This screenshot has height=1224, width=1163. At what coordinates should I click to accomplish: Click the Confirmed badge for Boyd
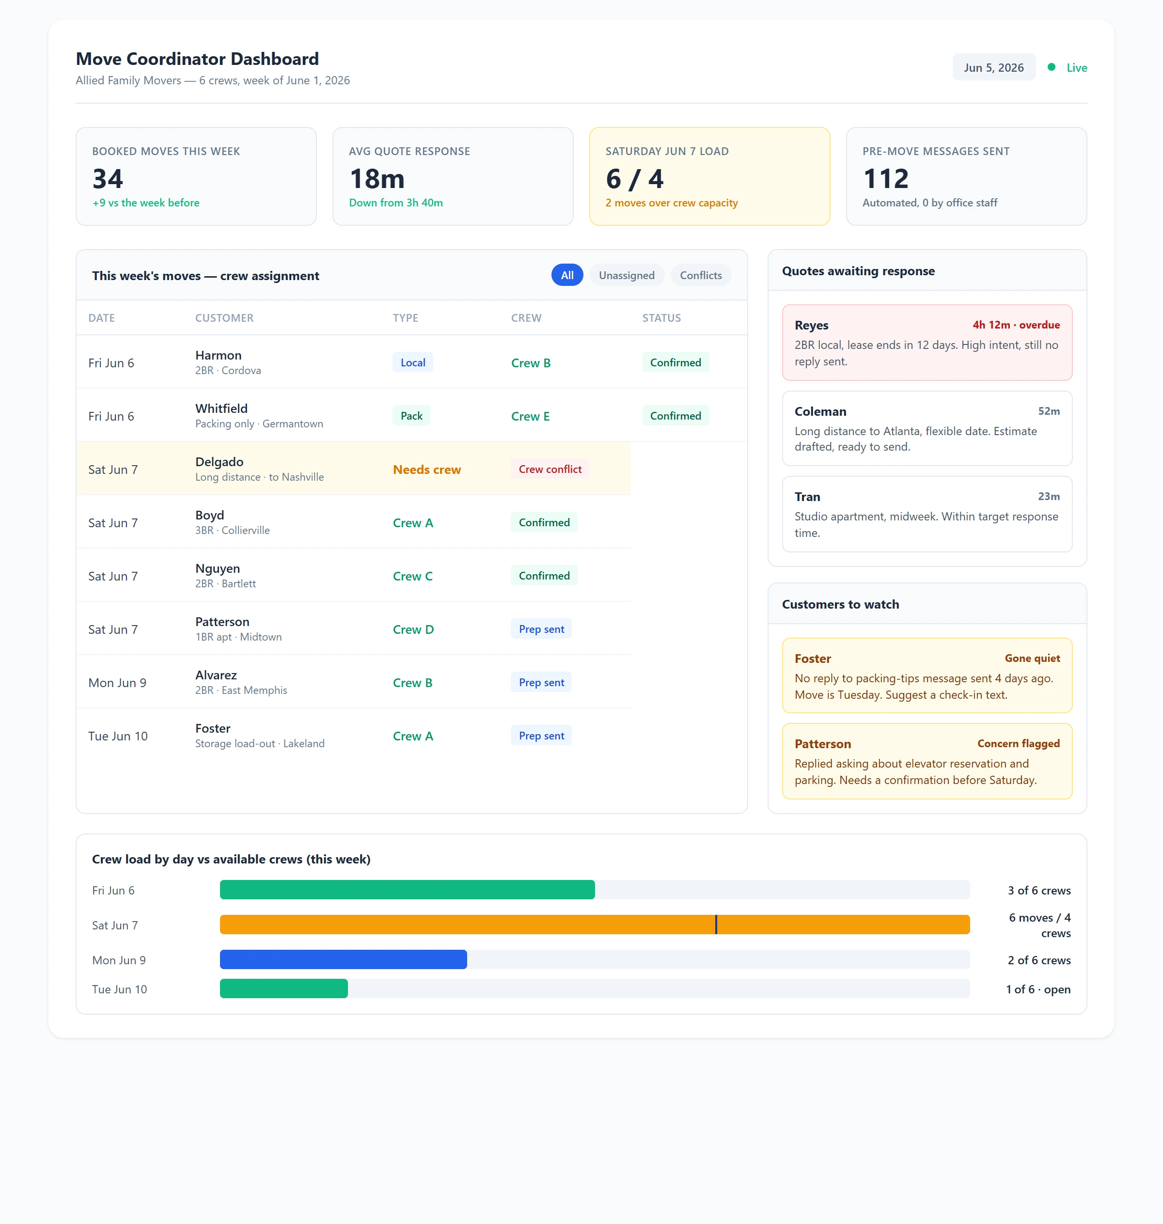click(544, 522)
